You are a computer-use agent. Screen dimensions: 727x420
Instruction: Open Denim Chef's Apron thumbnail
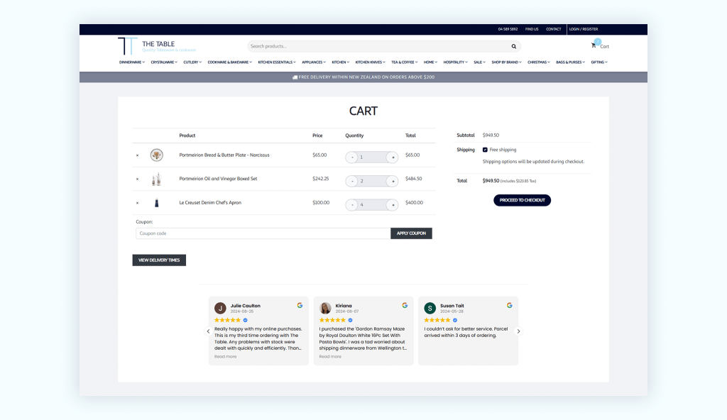click(x=157, y=203)
